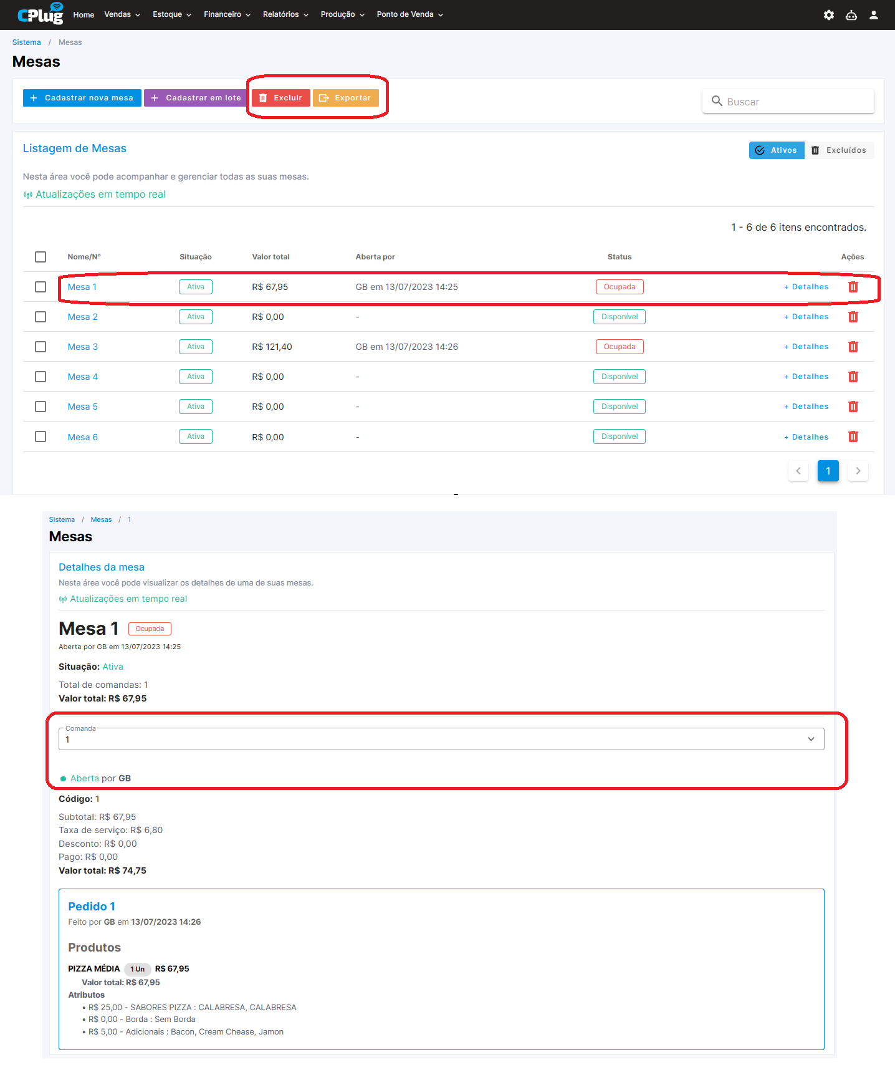Expand the Produção menu
The height and width of the screenshot is (1085, 895).
tap(342, 14)
